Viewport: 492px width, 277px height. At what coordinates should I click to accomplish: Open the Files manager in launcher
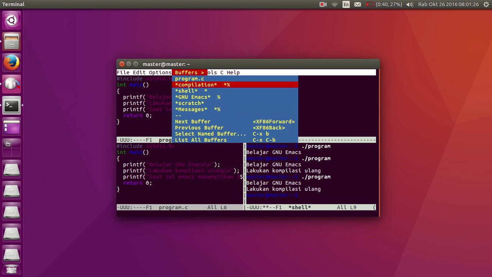11,42
